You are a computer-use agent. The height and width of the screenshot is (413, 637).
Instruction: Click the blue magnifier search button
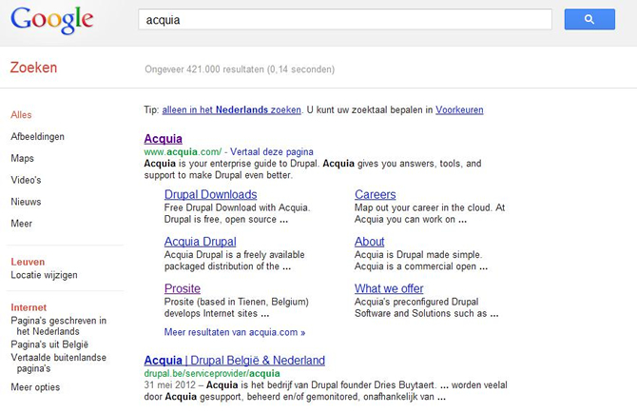click(x=589, y=19)
